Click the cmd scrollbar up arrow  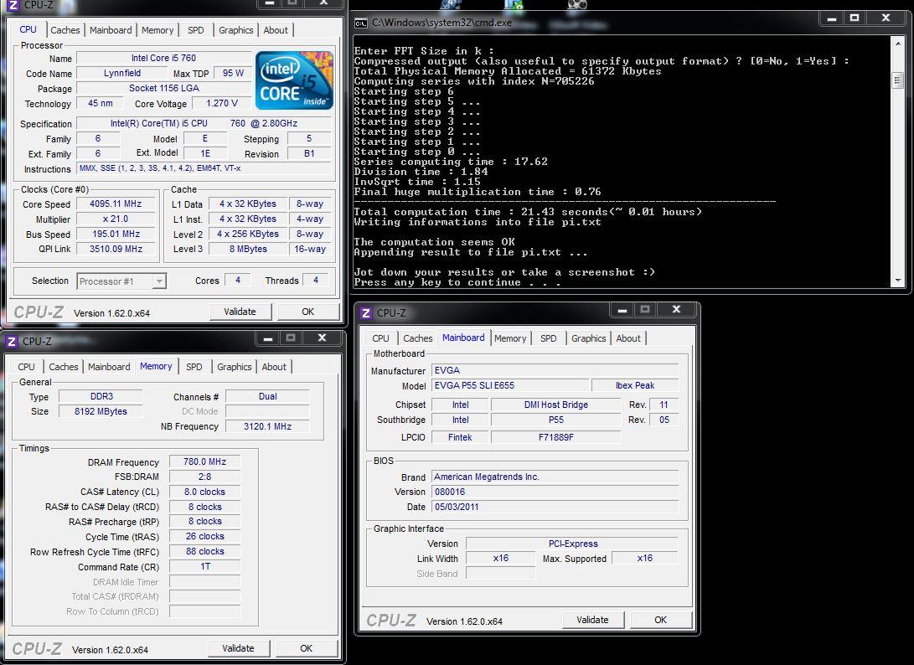pos(898,43)
